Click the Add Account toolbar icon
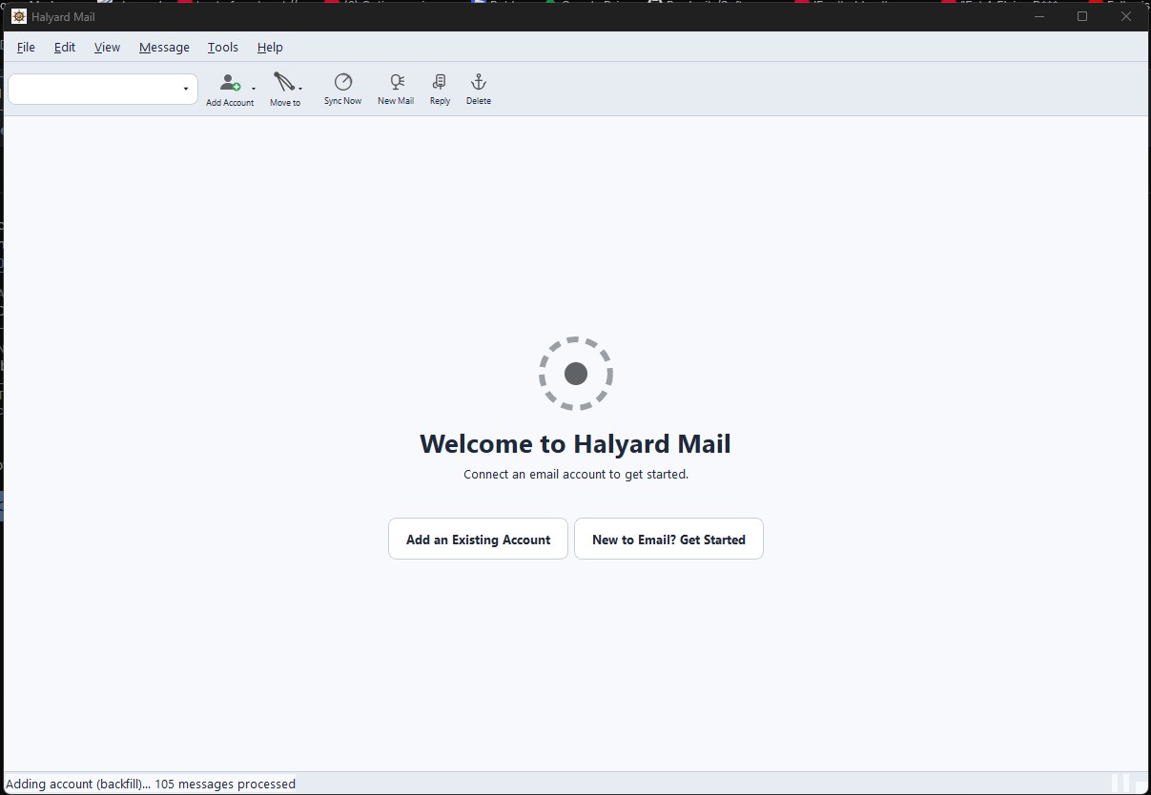Image resolution: width=1151 pixels, height=795 pixels. (x=230, y=84)
